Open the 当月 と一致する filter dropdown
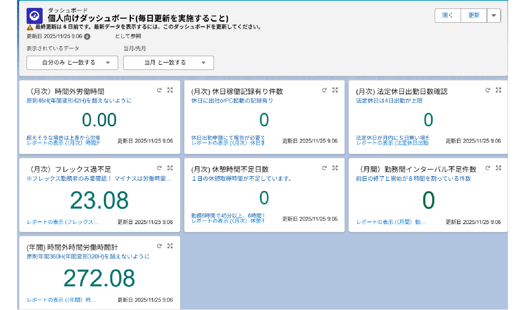This screenshot has width=525, height=310. click(x=169, y=63)
